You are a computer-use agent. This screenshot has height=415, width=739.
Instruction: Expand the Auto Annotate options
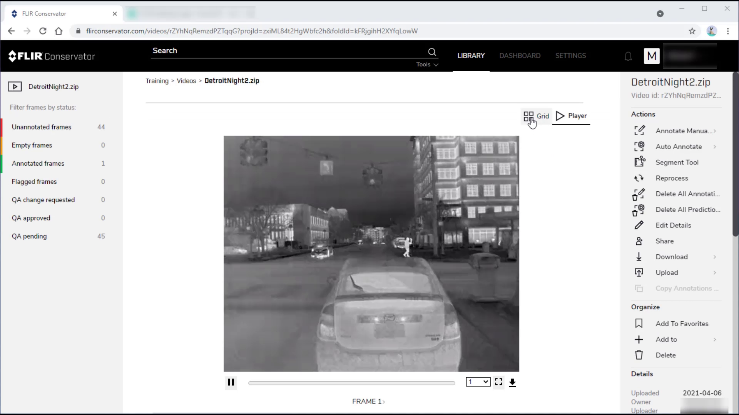click(x=717, y=146)
